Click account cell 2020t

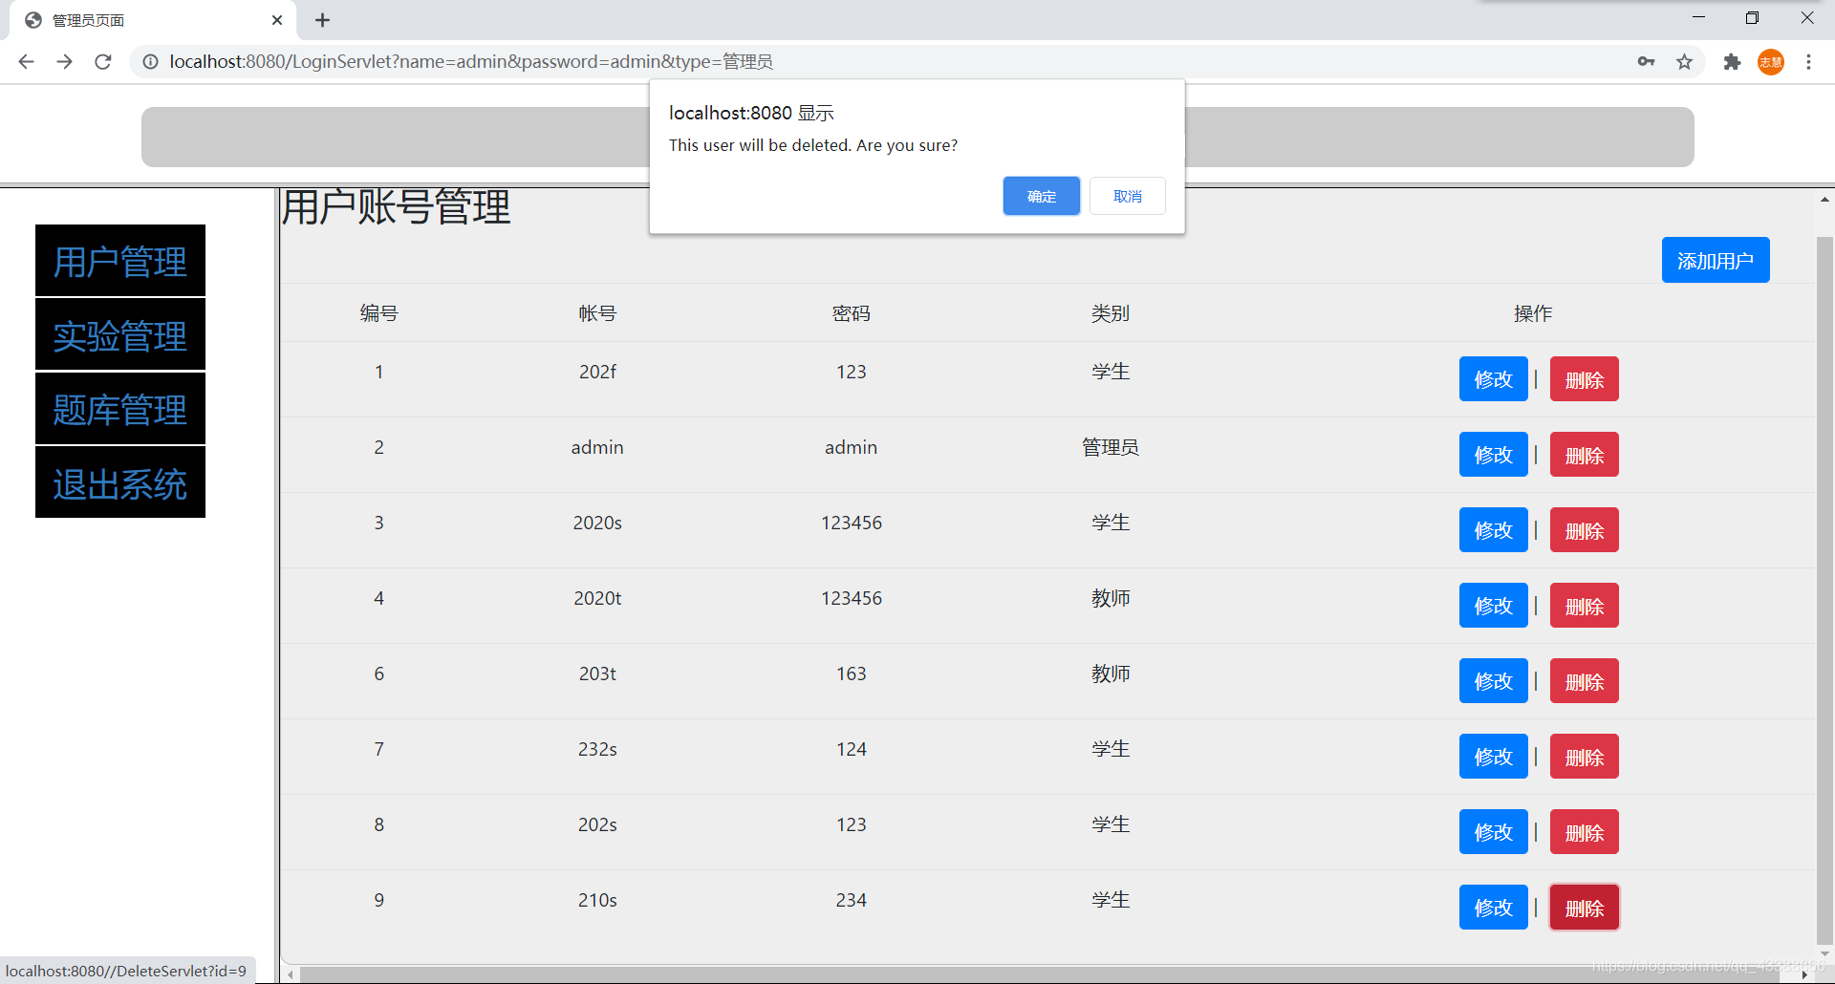coord(597,598)
